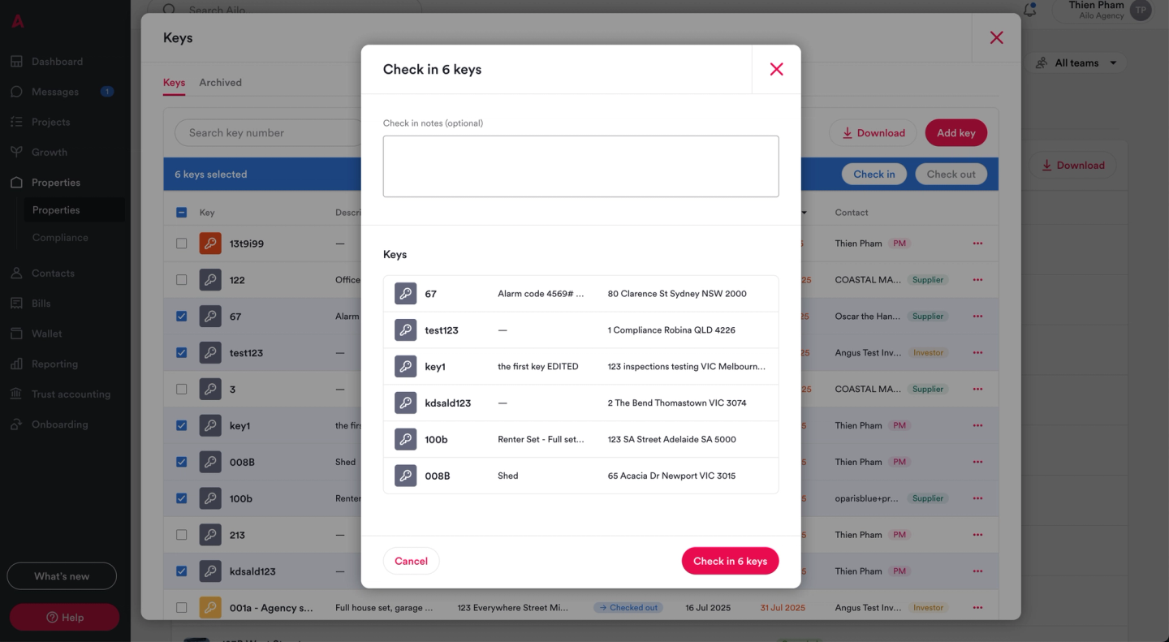This screenshot has width=1169, height=642.
Task: Uncheck the key1 checkbox
Action: coord(181,425)
